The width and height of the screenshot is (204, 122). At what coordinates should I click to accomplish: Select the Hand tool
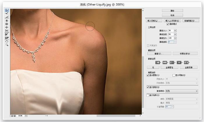[x=6, y=41]
